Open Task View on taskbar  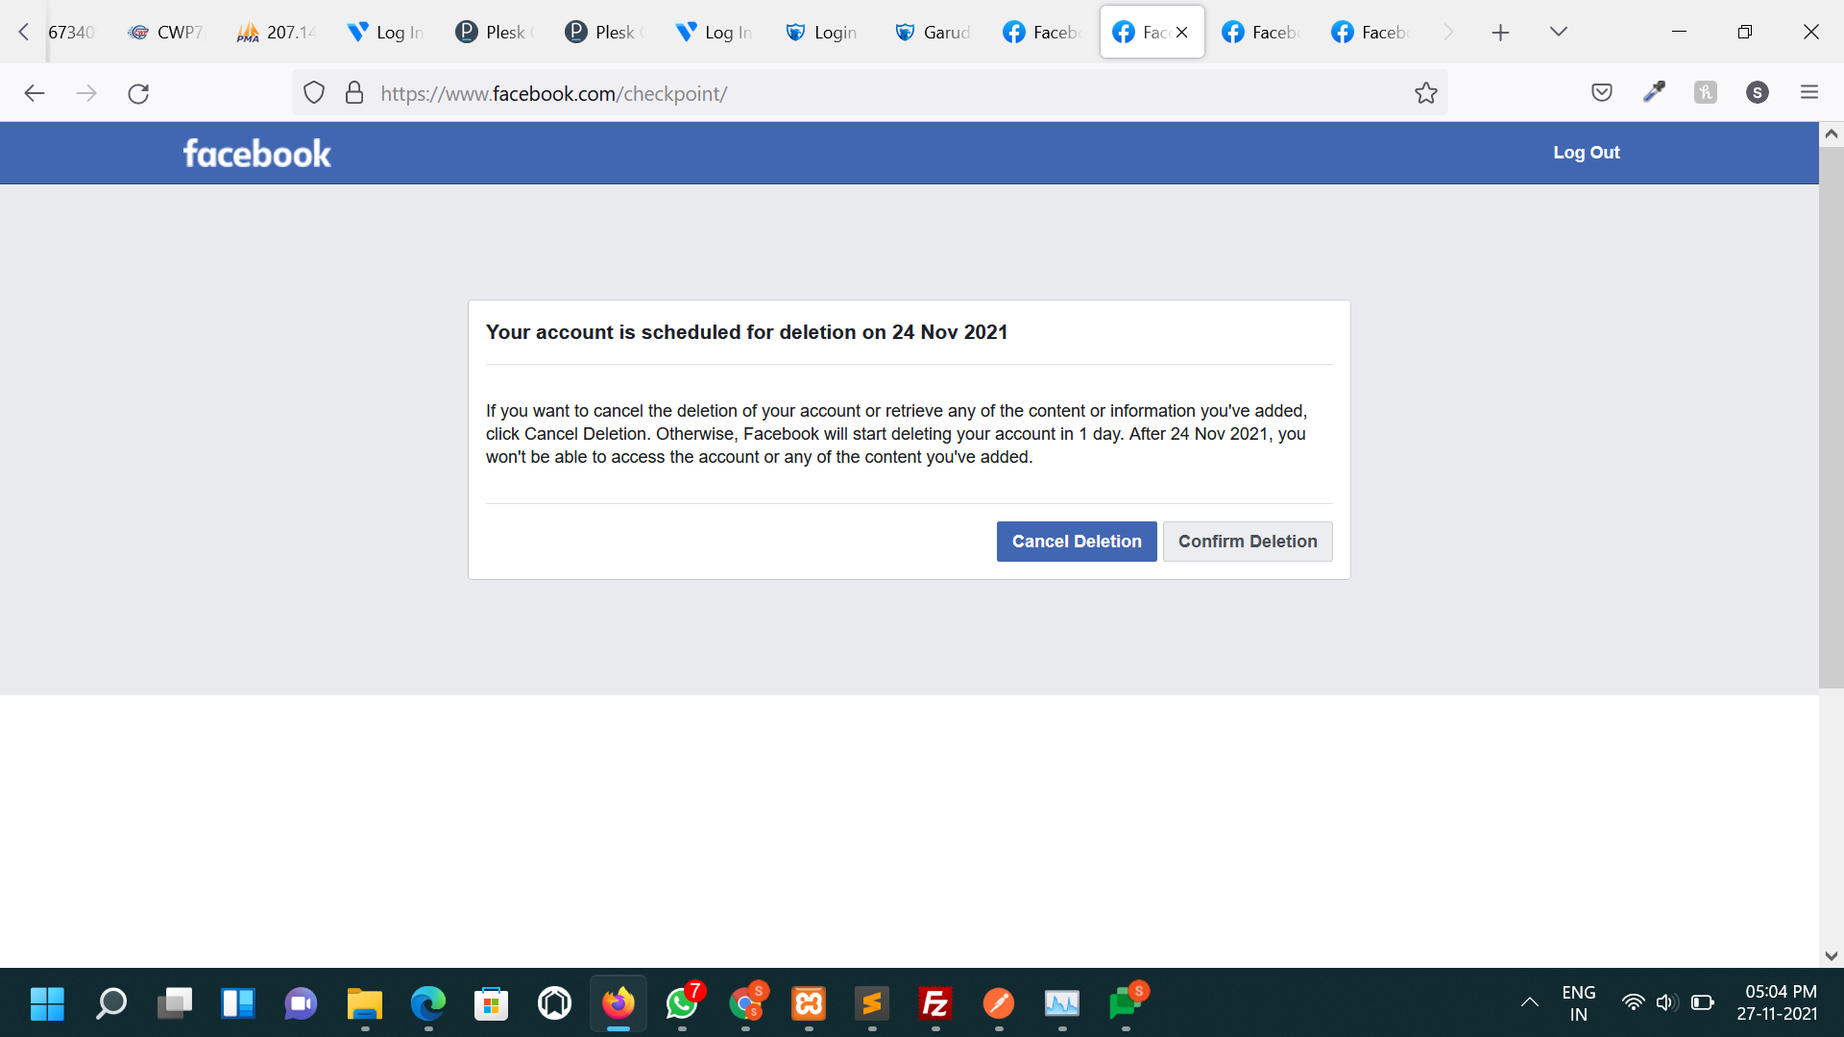tap(174, 1004)
